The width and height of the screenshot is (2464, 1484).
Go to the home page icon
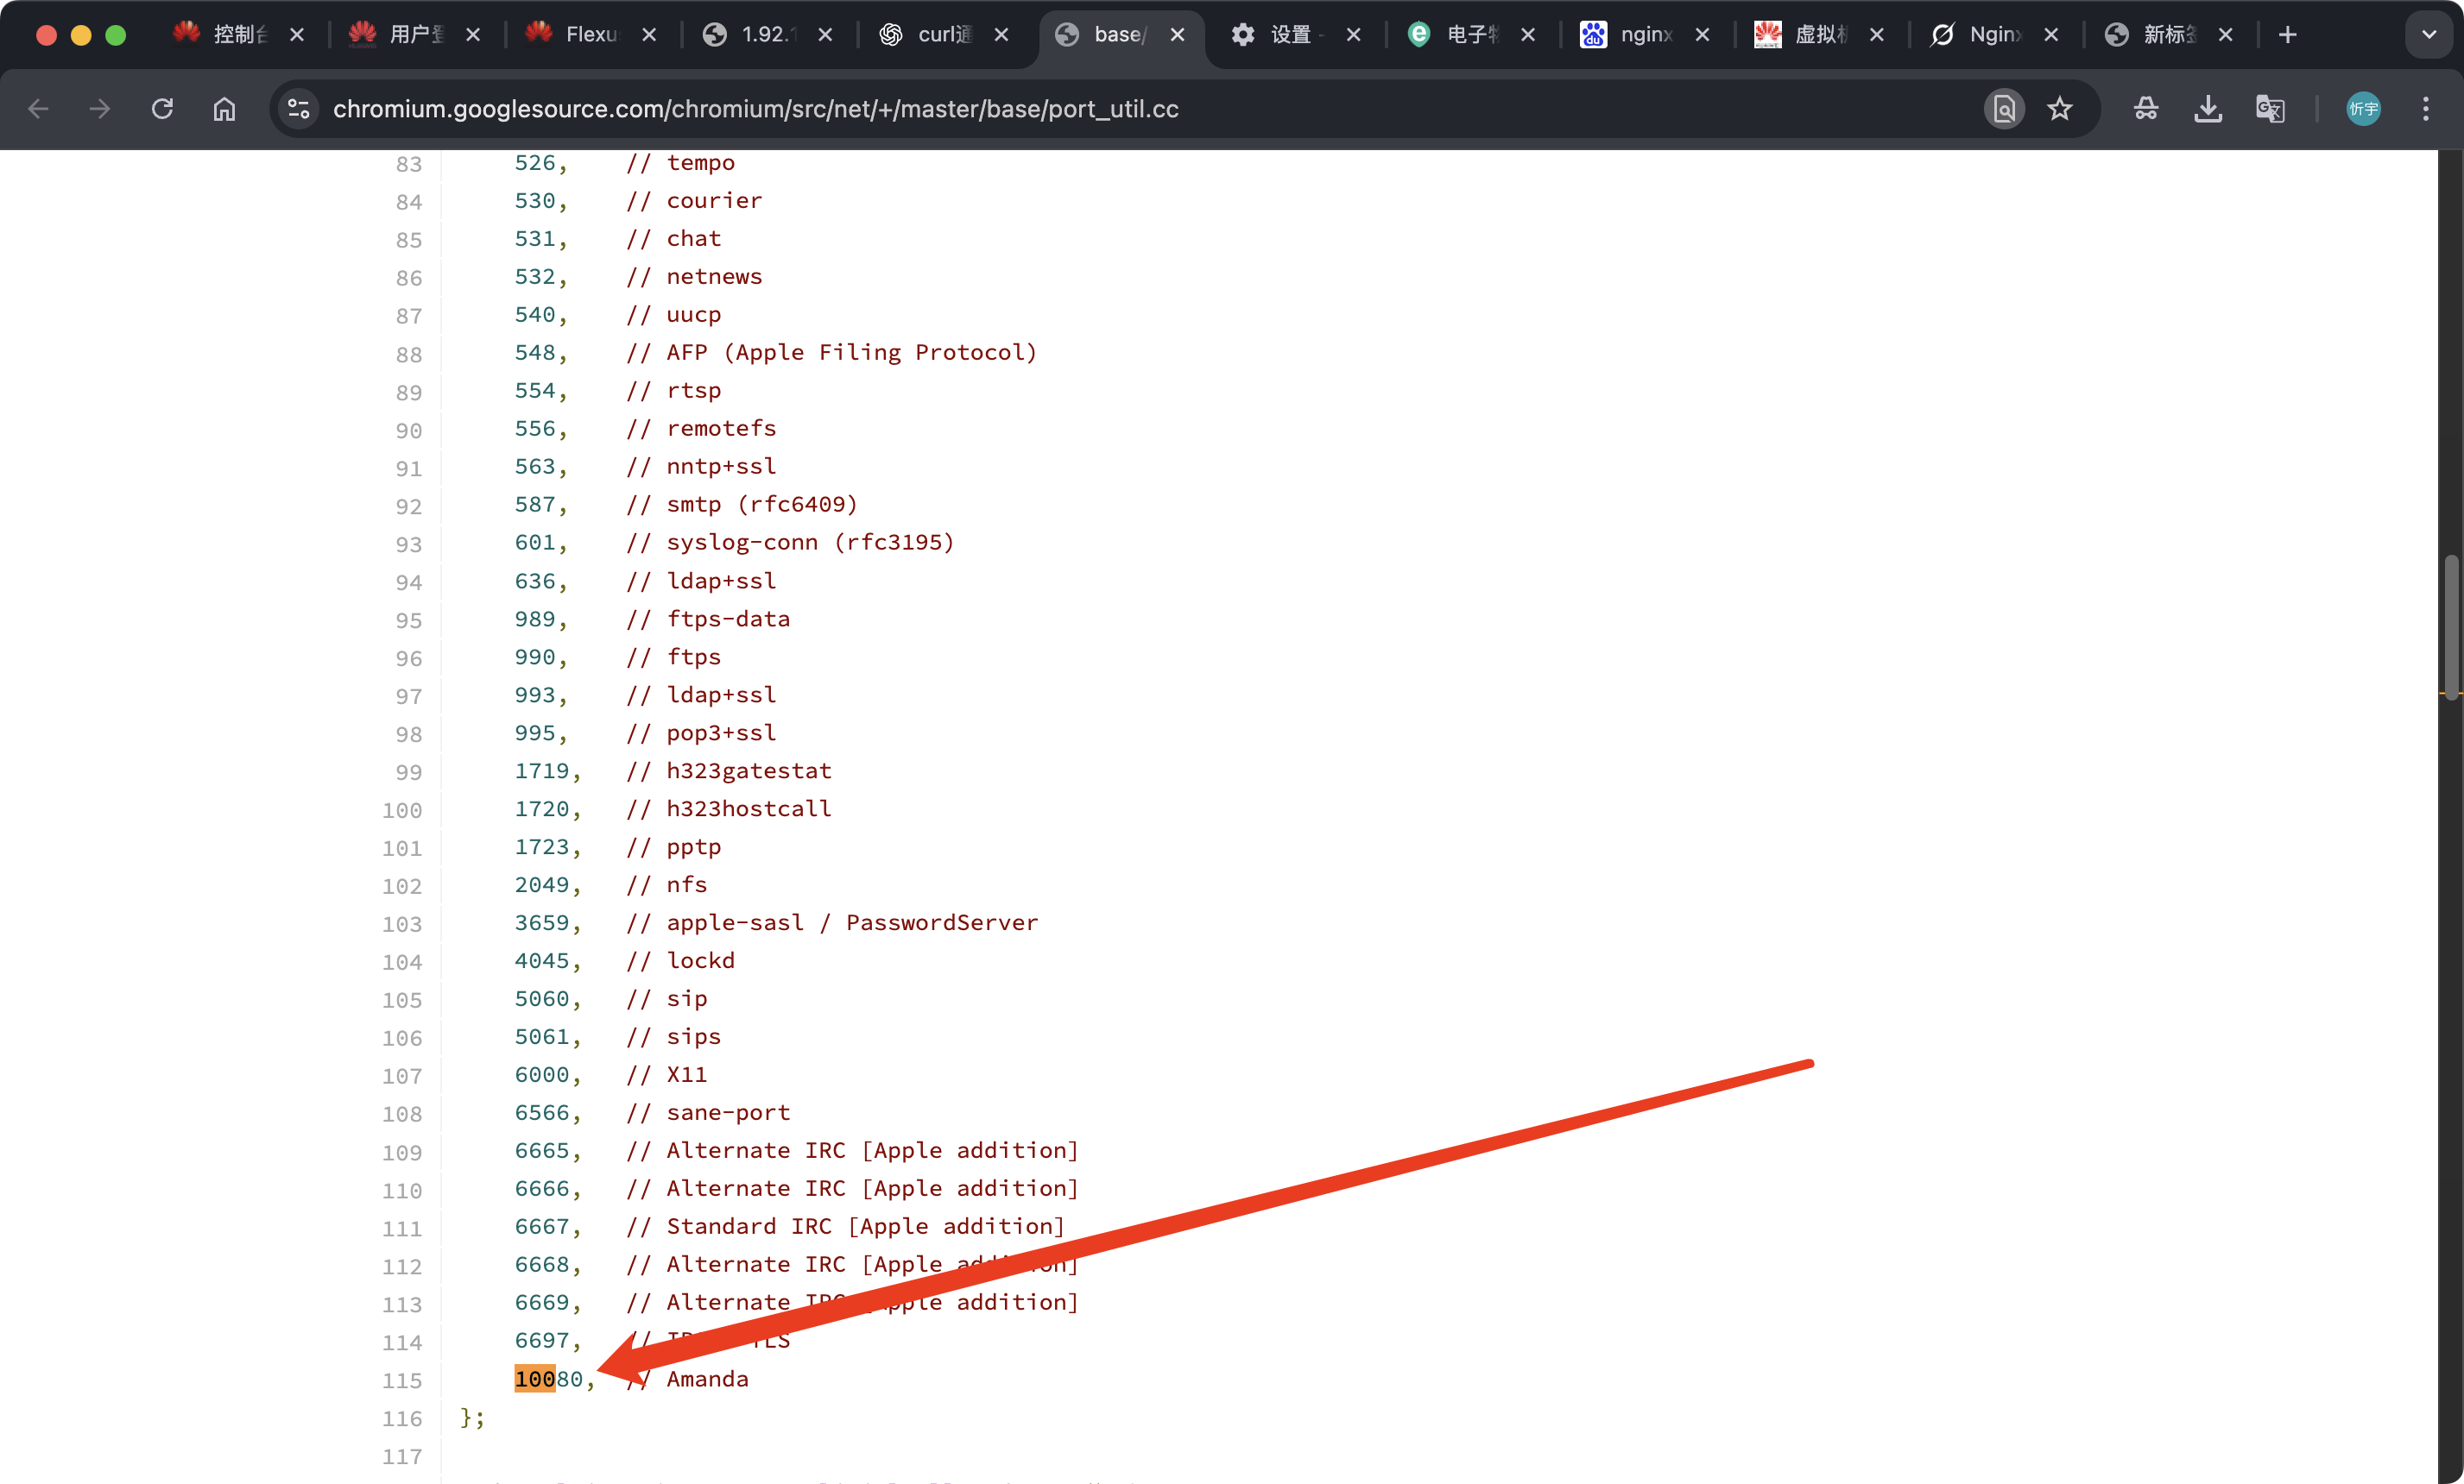click(224, 109)
